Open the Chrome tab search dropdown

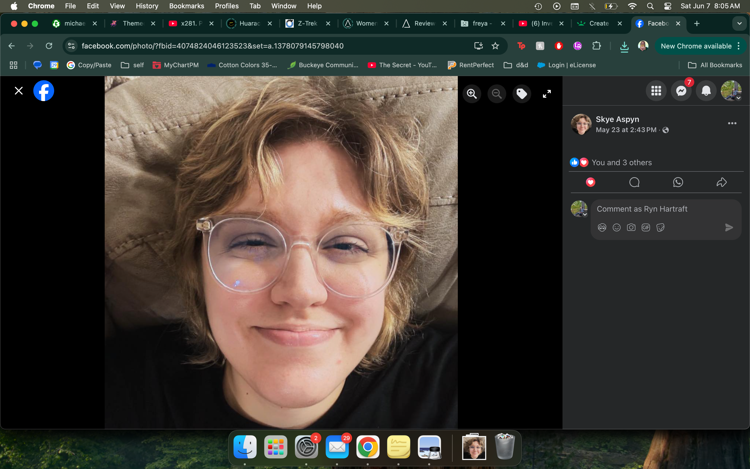739,23
